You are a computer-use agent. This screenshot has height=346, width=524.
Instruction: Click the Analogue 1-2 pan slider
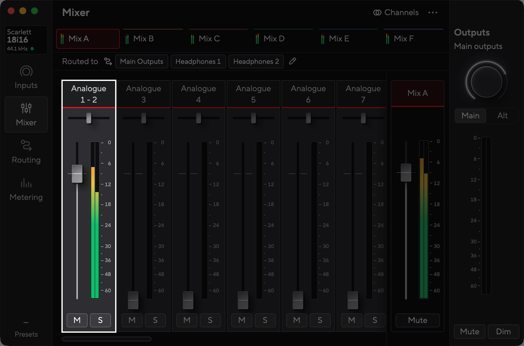point(89,118)
